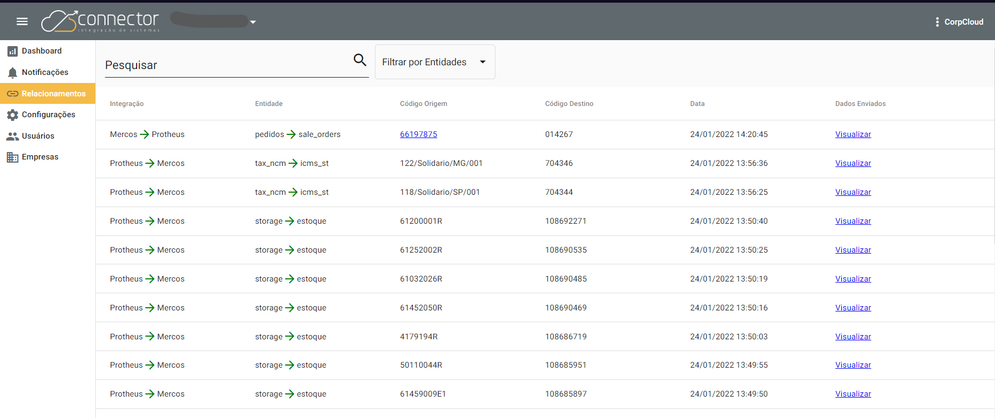Screen dimensions: 995x418
Task: Click the Mercos → Protheus integration cell
Action: (147, 134)
